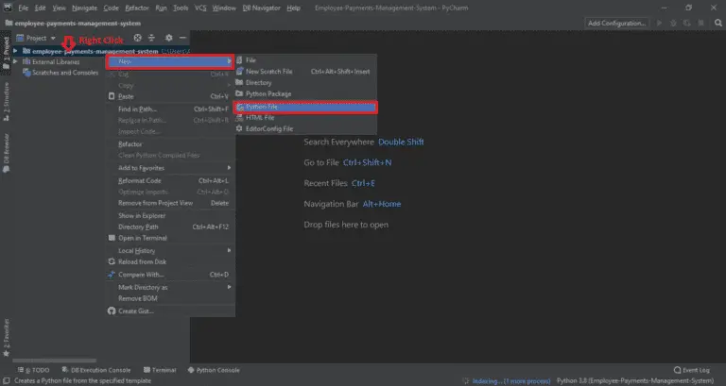This screenshot has width=726, height=386.
Task: Click Remove BOM entry
Action: tap(170, 298)
